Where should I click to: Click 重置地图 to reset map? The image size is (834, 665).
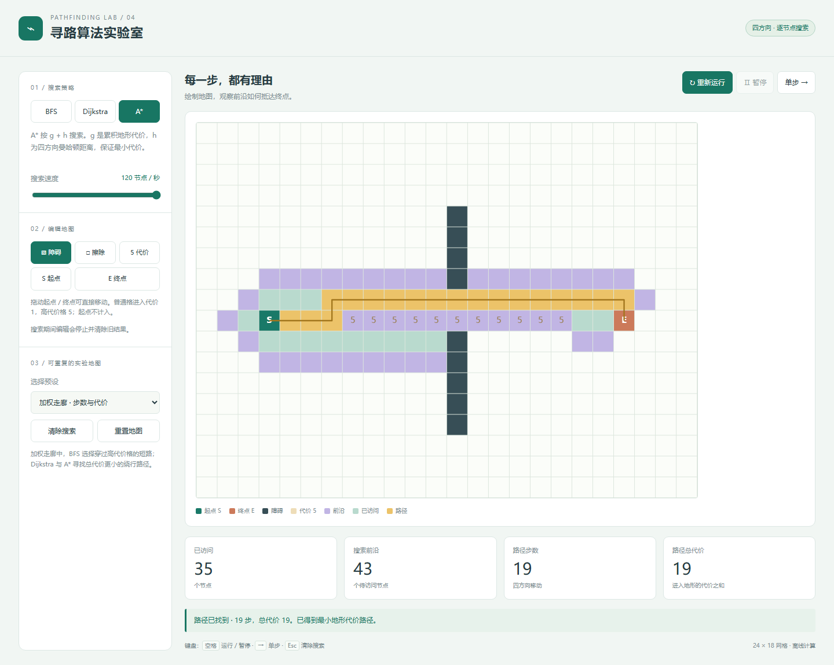point(129,431)
